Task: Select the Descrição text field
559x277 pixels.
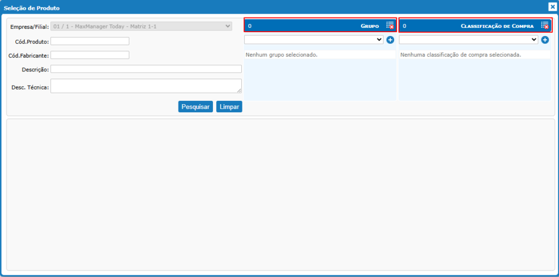Action: click(x=146, y=69)
